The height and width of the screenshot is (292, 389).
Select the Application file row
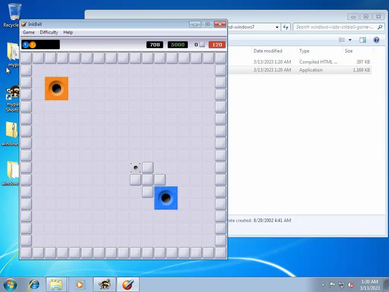point(299,70)
